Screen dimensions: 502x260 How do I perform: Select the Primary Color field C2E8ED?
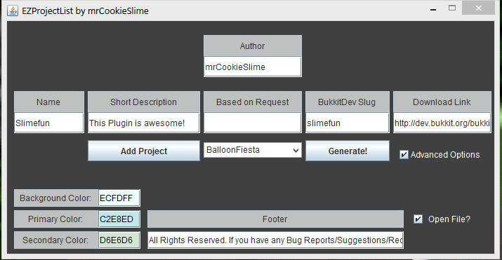click(x=119, y=219)
